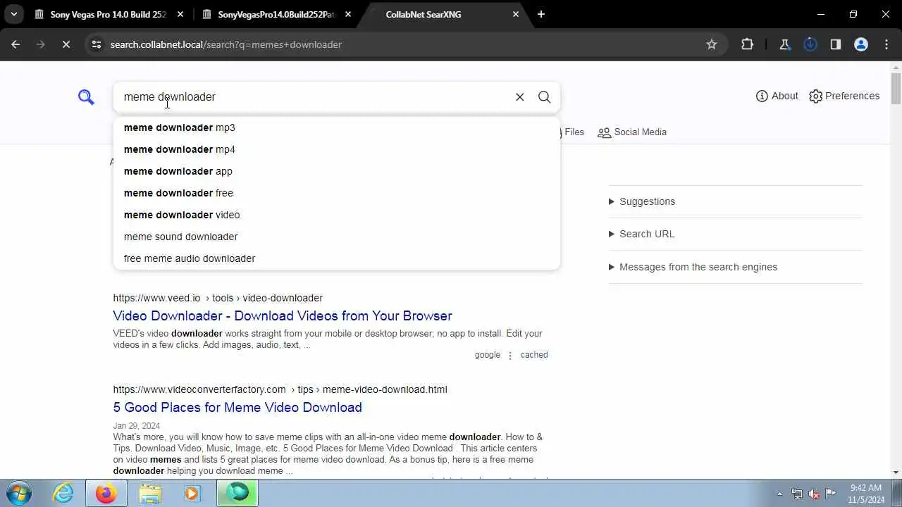Go back to previous page
This screenshot has height=507, width=902.
[16, 44]
